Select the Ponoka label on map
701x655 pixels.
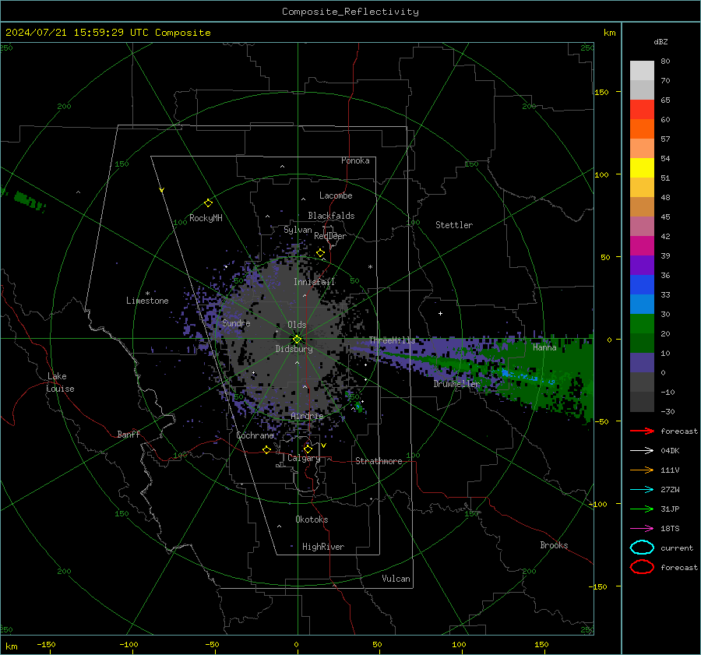355,160
